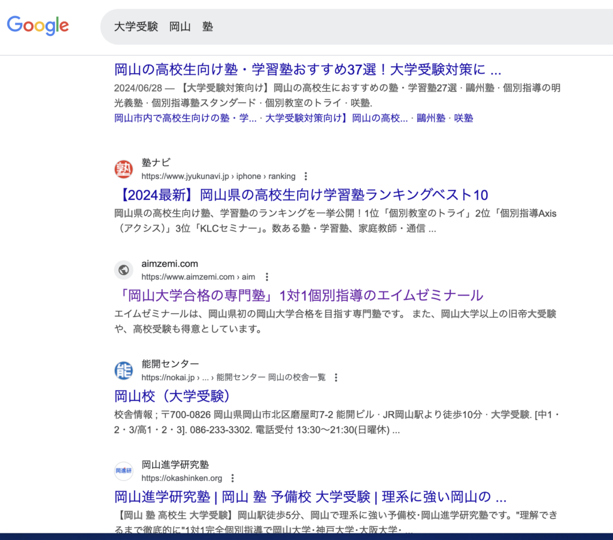Click the 岡山進学研究塾 site favicon
The height and width of the screenshot is (540, 613).
tap(123, 471)
